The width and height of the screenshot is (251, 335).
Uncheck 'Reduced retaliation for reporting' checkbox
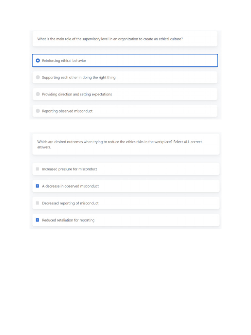tap(37, 220)
